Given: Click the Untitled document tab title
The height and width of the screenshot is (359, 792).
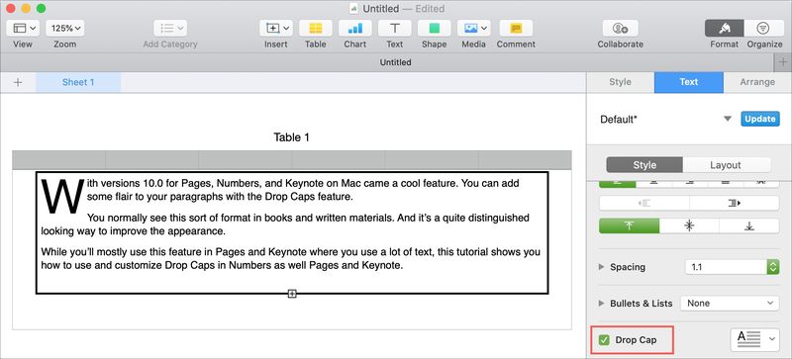Looking at the screenshot, I should pos(395,62).
